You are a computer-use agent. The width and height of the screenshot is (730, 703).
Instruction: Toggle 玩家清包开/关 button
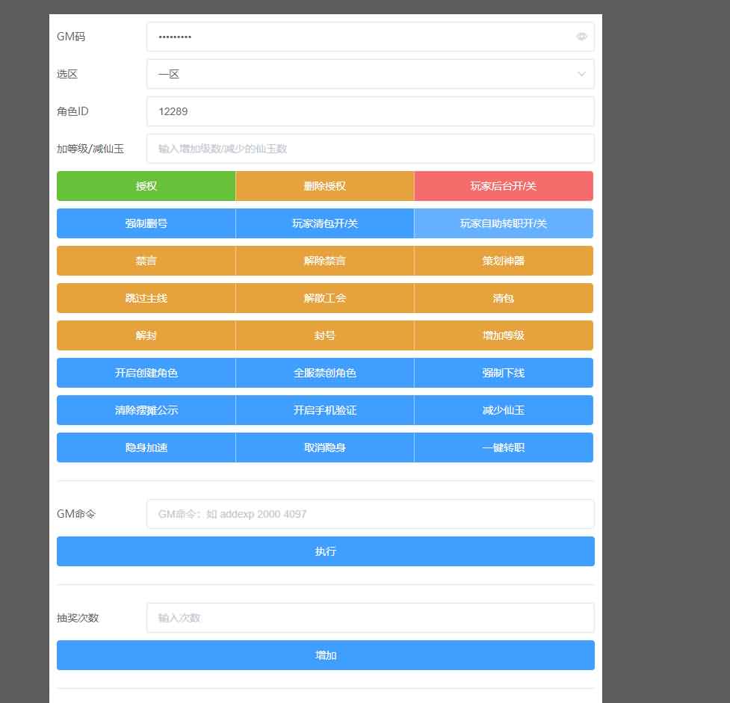click(325, 223)
